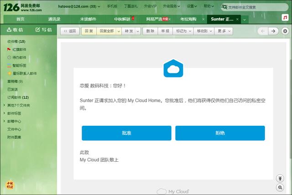Click the magnifier zoom icon at bottom right
292x195 pixels.
pyautogui.click(x=280, y=187)
